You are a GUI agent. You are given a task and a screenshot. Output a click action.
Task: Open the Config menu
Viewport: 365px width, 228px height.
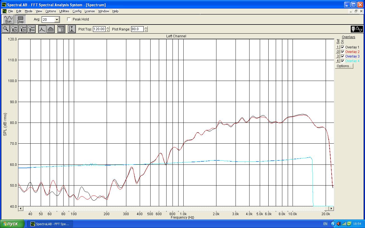(77, 11)
